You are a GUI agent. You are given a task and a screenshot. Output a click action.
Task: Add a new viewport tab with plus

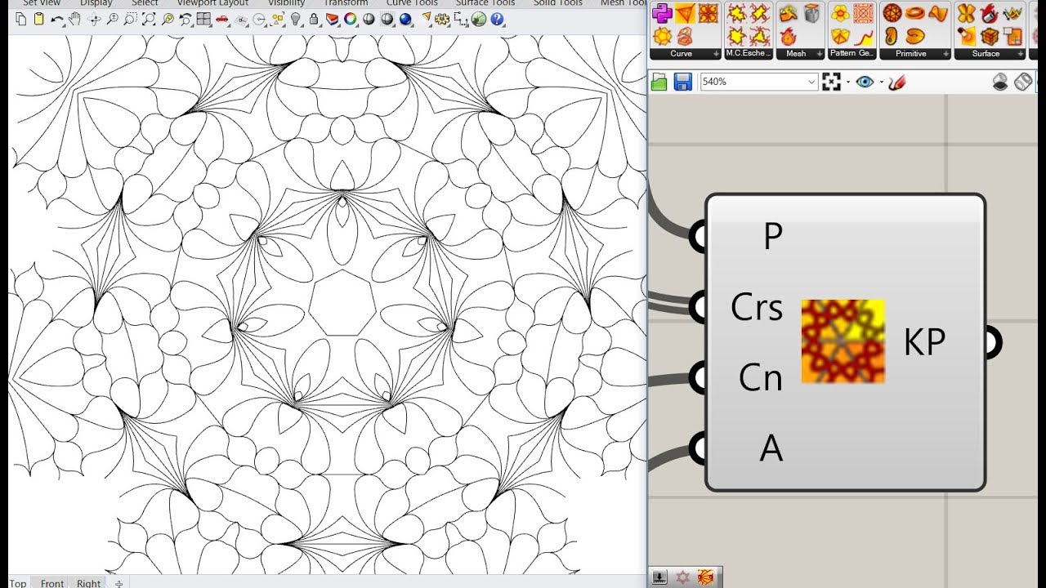point(118,583)
